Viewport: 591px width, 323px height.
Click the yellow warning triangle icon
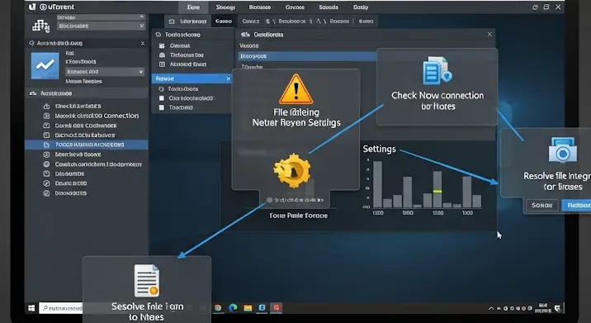pyautogui.click(x=295, y=89)
